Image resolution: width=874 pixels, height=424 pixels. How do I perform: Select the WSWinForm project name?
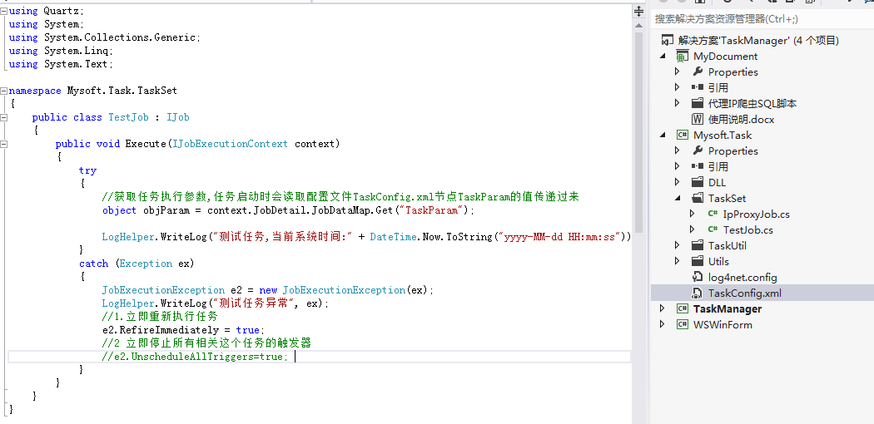[x=723, y=324]
